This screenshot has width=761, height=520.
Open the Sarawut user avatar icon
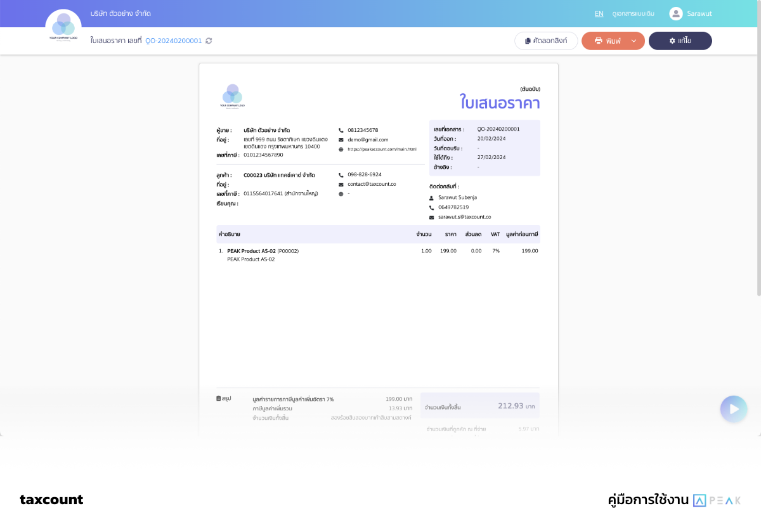coord(676,13)
